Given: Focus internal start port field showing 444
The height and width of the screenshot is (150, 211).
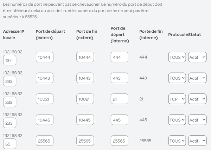Looking at the screenshot, I should [119, 57].
